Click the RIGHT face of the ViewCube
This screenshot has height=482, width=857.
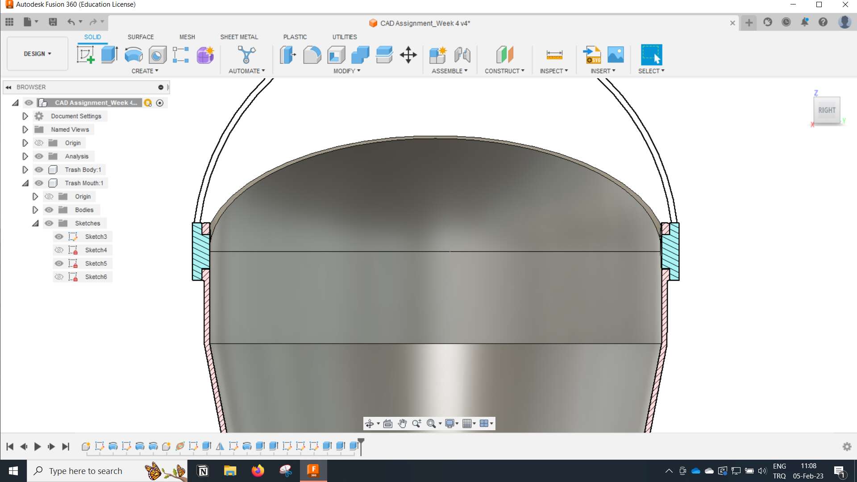827,110
